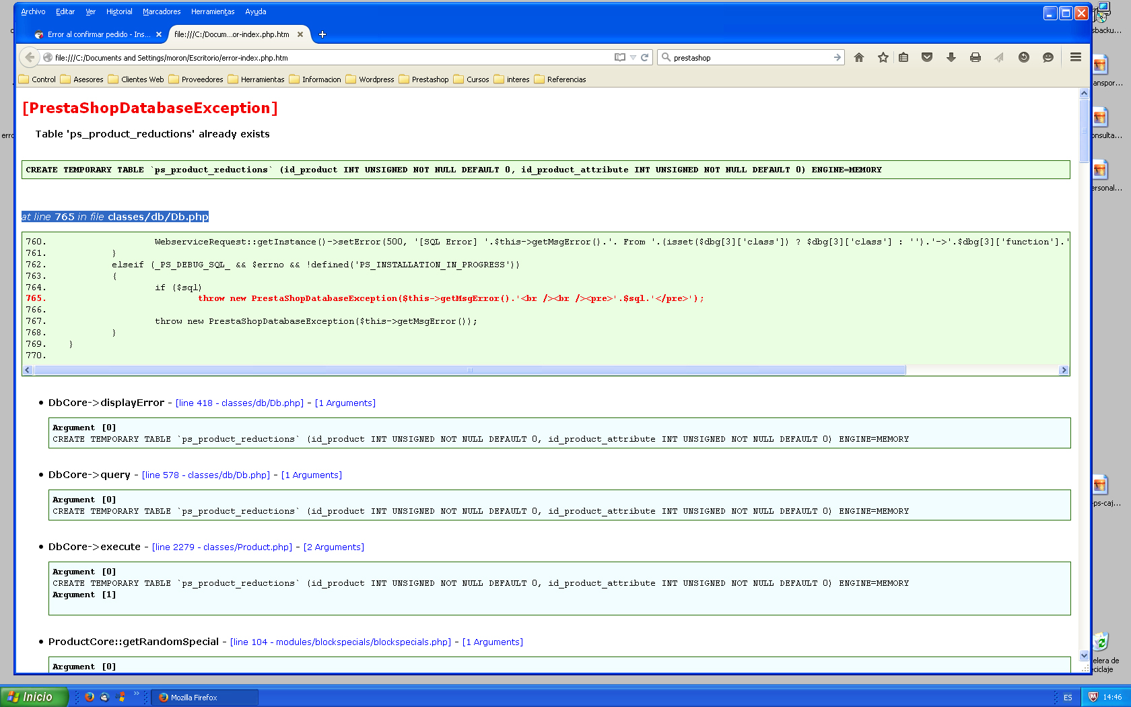Reload the page with the refresh icon
Viewport: 1131px width, 707px height.
click(x=644, y=57)
